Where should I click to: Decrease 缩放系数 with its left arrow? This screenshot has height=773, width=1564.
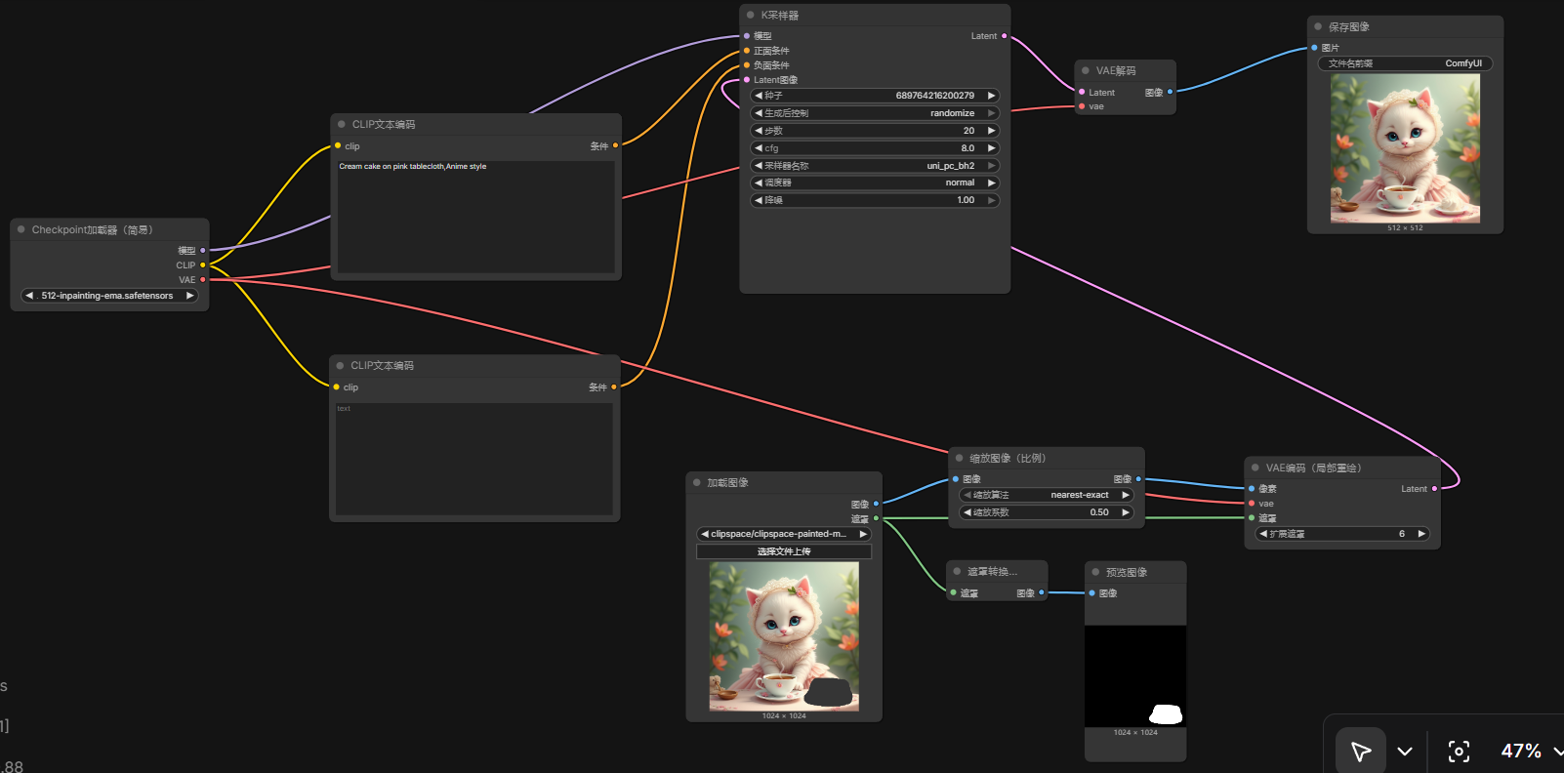(x=967, y=512)
